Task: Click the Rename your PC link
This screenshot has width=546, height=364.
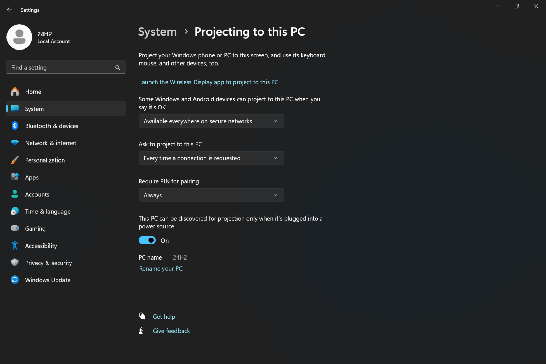Action: [x=161, y=268]
